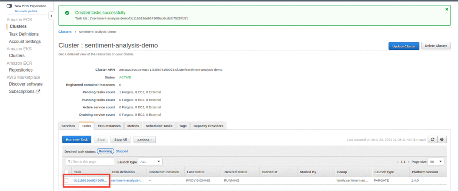Sort by Platform version column header
The height and width of the screenshot is (191, 459).
tap(425, 172)
